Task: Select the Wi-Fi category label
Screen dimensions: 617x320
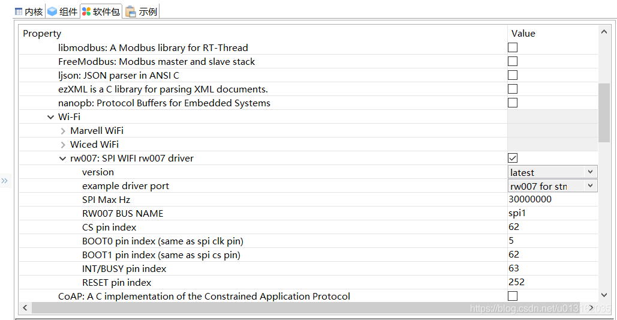Action: click(x=70, y=116)
